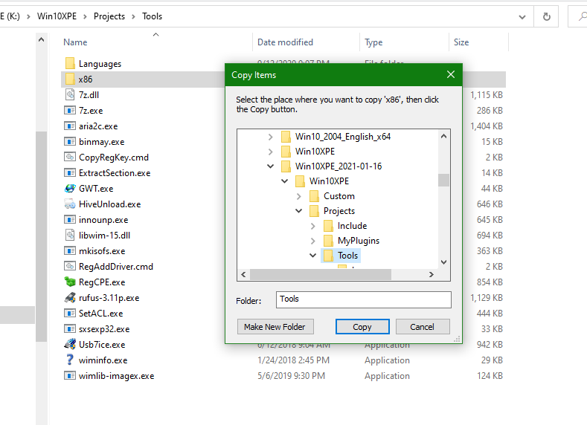Click the search magnifier icon
Viewport: 587px width, 425px height.
(582, 16)
